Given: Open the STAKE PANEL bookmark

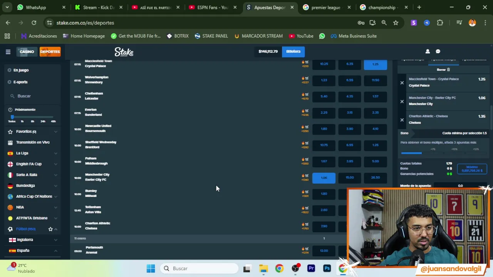Looking at the screenshot, I should tap(211, 36).
